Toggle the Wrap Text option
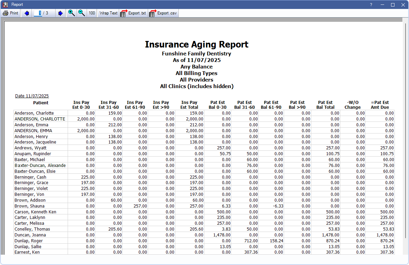The width and height of the screenshot is (409, 265). click(x=108, y=13)
